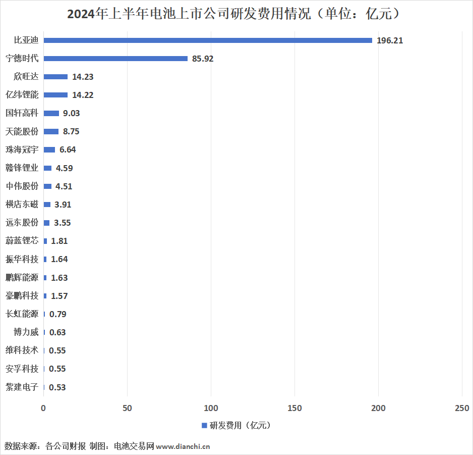Click the 中伟股份 category label

click(x=22, y=186)
